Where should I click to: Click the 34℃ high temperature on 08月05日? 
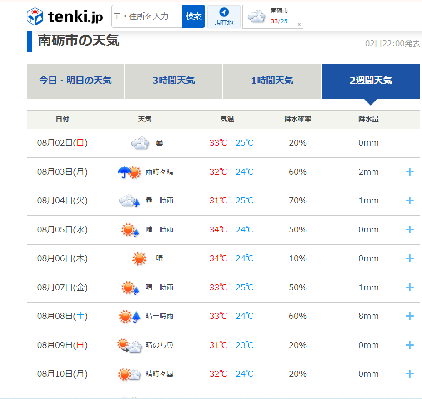(x=218, y=230)
